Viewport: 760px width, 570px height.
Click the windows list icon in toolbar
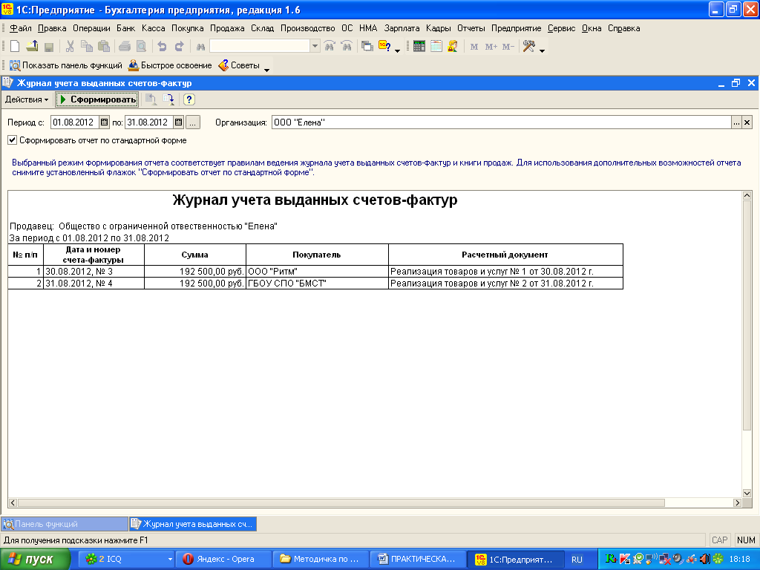[367, 47]
